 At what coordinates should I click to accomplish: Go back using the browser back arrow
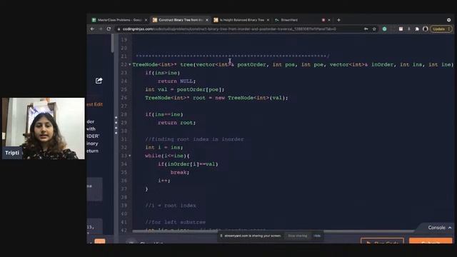click(92, 29)
